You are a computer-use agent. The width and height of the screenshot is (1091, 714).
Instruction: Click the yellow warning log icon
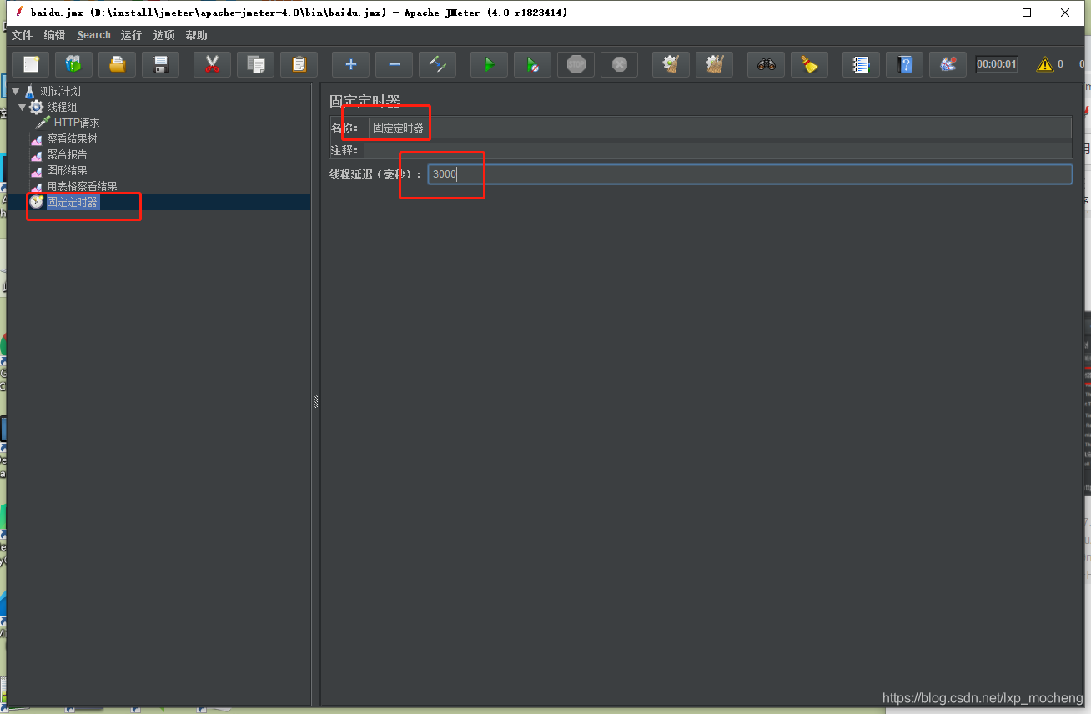click(1044, 64)
